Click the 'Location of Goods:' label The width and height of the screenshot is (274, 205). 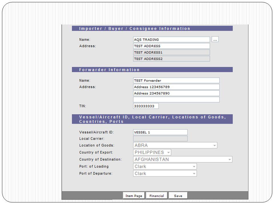(97, 145)
